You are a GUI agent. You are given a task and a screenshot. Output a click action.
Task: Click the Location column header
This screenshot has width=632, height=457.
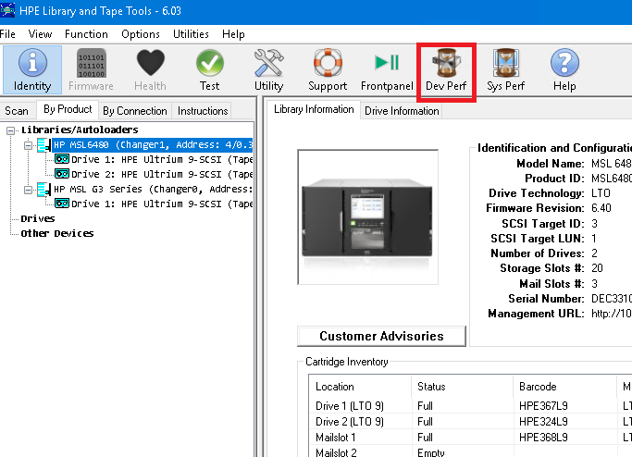360,387
